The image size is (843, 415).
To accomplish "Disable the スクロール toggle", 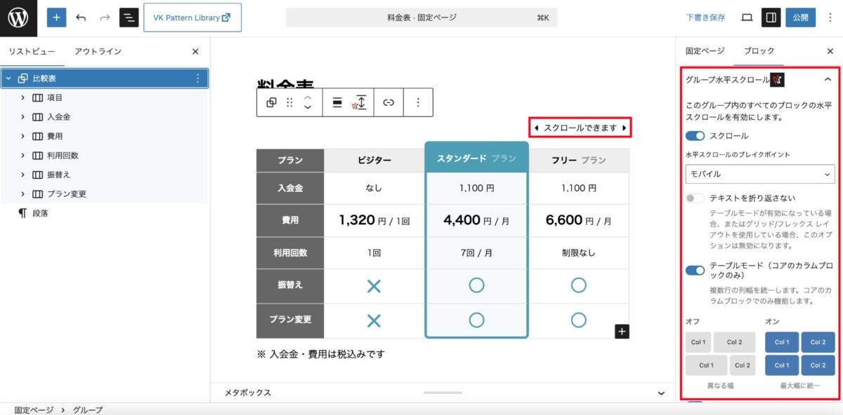I will [695, 135].
